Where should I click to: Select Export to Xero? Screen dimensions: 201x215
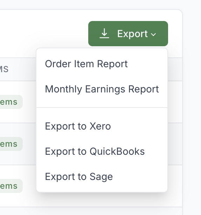tap(102, 126)
